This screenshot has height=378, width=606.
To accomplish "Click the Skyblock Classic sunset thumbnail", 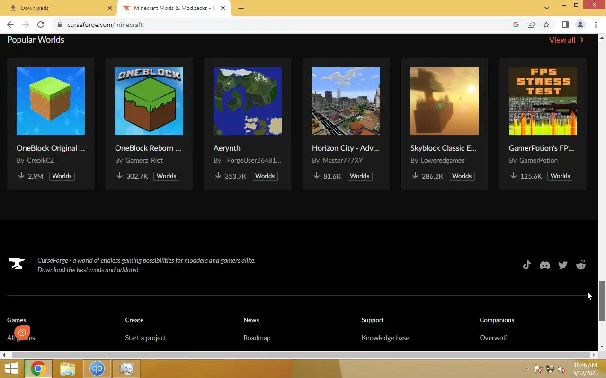I will click(x=445, y=101).
